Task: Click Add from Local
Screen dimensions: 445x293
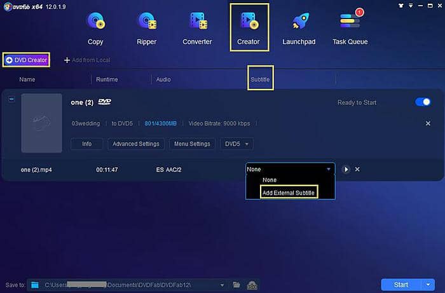Action: (87, 60)
